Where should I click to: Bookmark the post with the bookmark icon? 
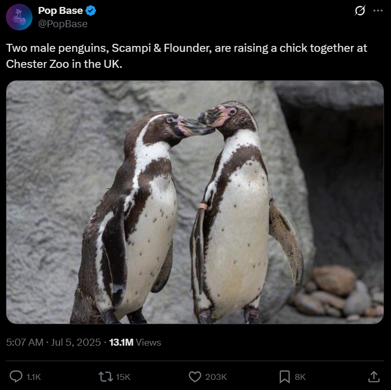(285, 377)
